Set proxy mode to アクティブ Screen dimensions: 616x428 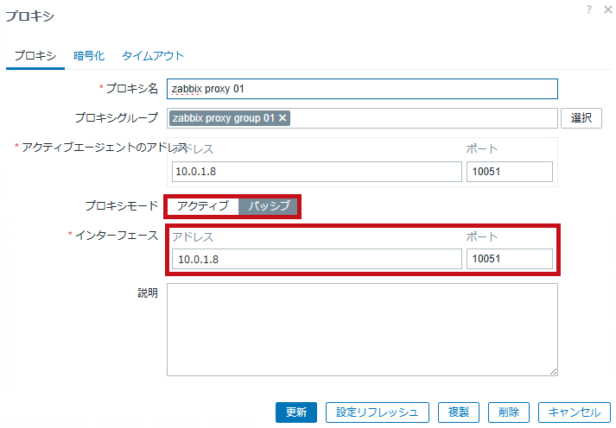203,205
